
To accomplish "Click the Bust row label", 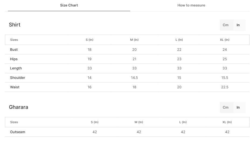I will pos(14,50).
